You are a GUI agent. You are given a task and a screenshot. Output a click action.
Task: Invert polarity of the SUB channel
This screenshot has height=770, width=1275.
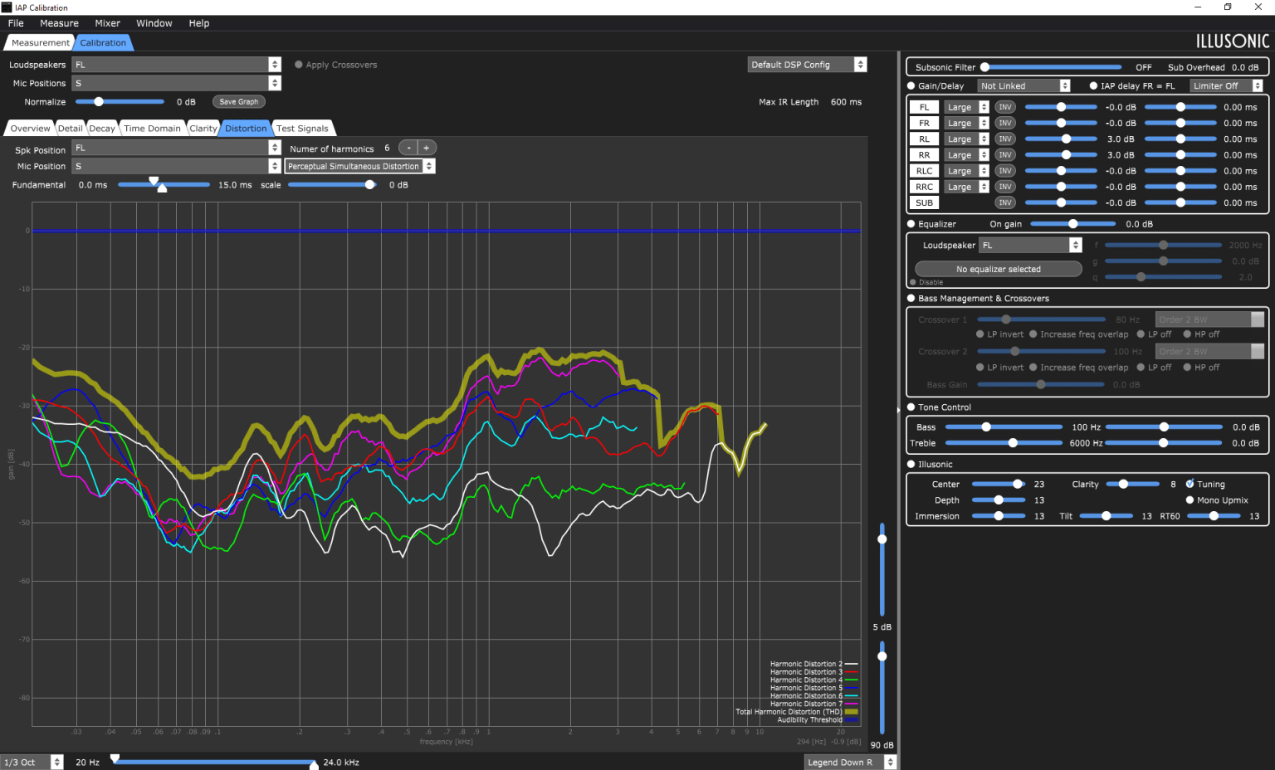[x=1004, y=202]
